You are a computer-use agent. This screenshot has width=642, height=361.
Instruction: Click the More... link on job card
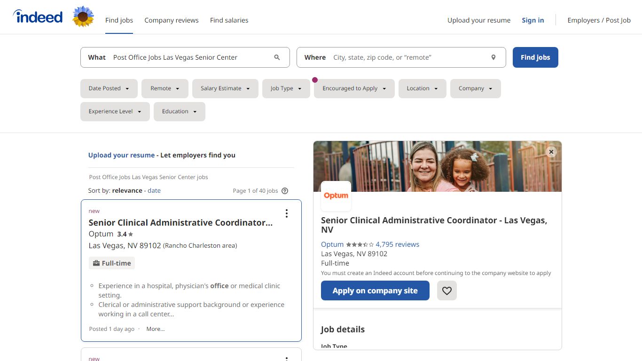pyautogui.click(x=156, y=329)
